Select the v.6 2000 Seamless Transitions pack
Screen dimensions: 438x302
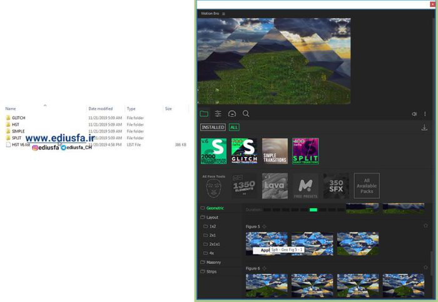(214, 151)
